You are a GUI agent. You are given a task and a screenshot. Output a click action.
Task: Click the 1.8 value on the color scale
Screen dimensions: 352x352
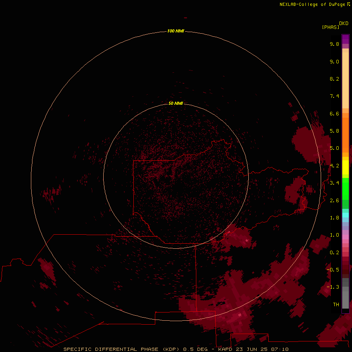click(x=334, y=218)
